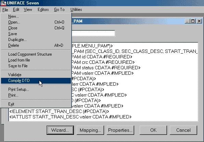The width and height of the screenshot is (204, 142).
Task: Open the Go To menu
Action: (x=59, y=10)
